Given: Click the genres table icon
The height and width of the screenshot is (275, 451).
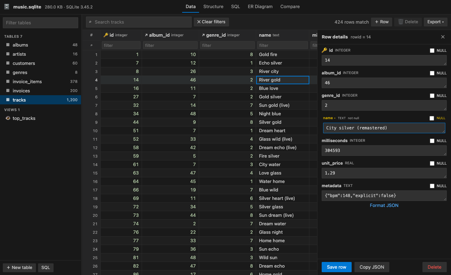Looking at the screenshot, I should pyautogui.click(x=8, y=72).
